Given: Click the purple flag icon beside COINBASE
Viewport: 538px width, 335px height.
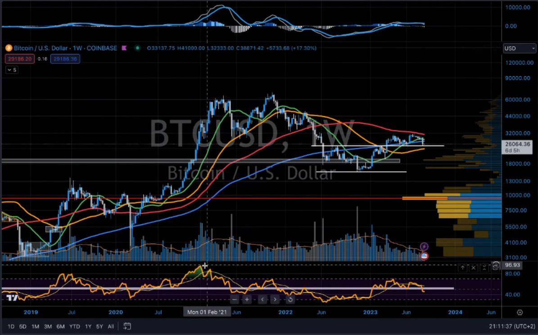Looking at the screenshot, I should pyautogui.click(x=124, y=48).
